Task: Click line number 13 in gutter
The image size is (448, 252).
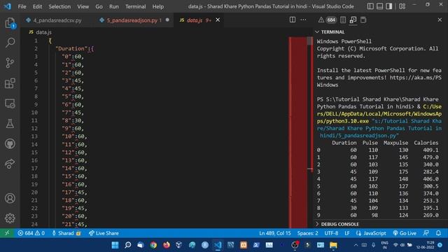Action: [x=34, y=136]
